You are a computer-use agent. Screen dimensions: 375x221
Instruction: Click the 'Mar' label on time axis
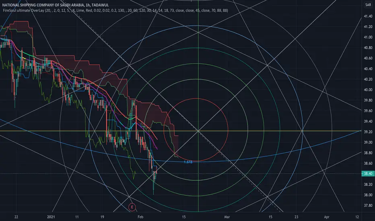[x=227, y=217]
